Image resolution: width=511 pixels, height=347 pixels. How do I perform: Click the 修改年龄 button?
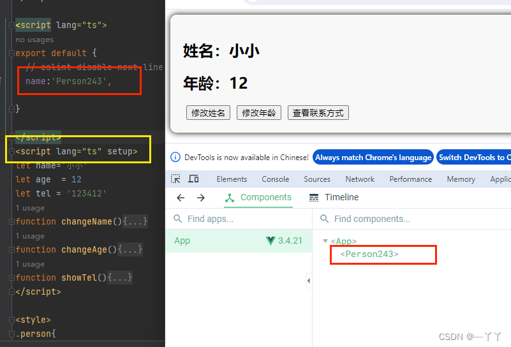point(259,113)
